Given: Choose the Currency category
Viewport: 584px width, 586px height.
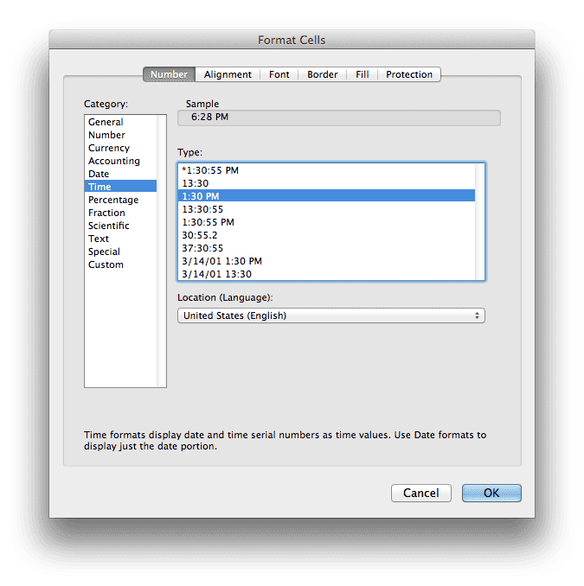Looking at the screenshot, I should click(120, 148).
